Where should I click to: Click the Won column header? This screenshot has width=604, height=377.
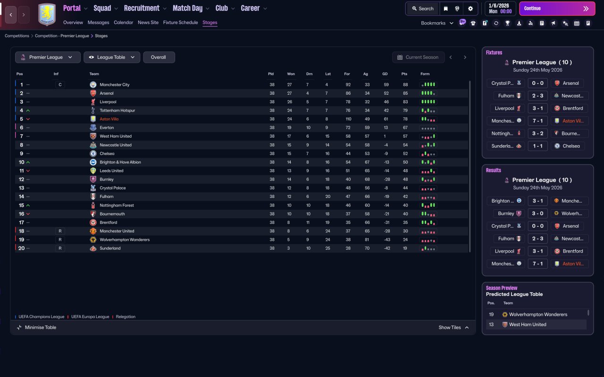291,74
